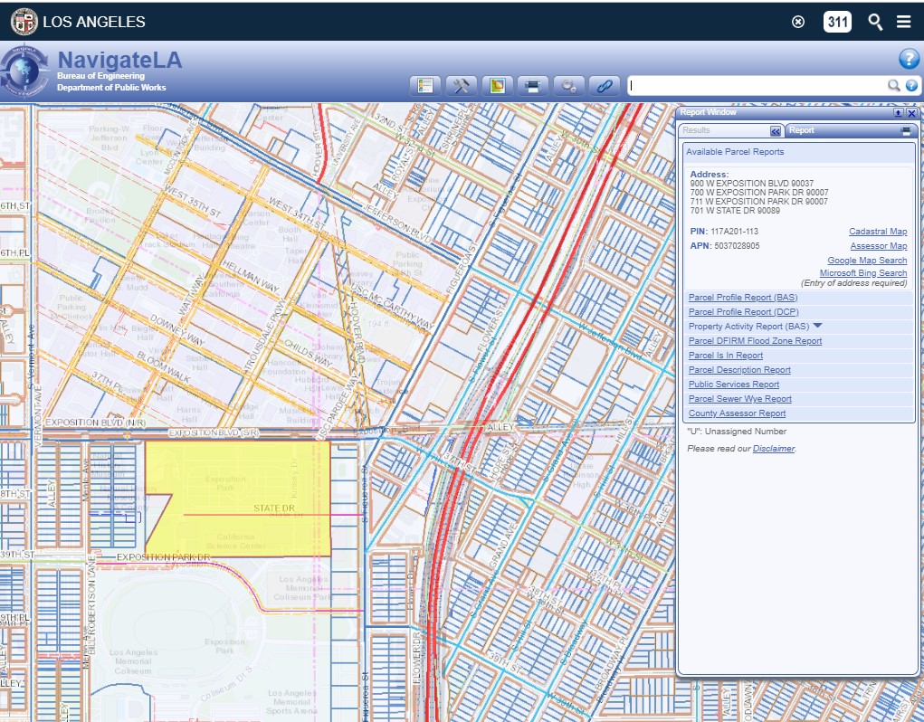Click the pop-out arrow on Report Window
924x722 pixels.
[898, 114]
